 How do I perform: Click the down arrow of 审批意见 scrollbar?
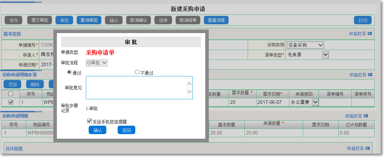coord(189,92)
